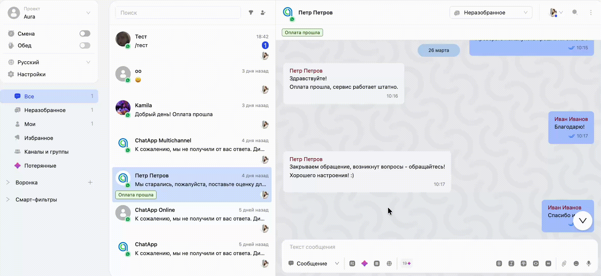Screen dimensions: 601x276
Task: Open the emoji picker
Action: point(576,263)
